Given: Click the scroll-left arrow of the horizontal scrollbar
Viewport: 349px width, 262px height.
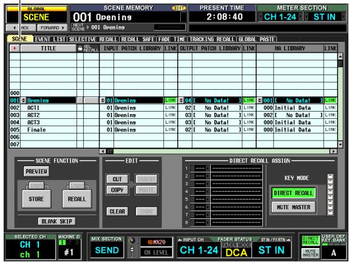Looking at the screenshot, I should coord(103,152).
